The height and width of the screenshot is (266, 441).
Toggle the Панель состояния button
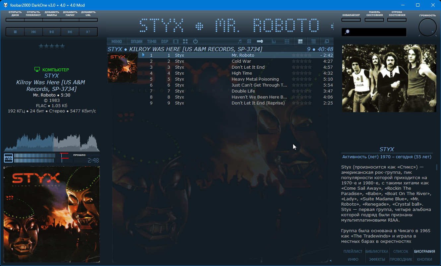point(374,20)
